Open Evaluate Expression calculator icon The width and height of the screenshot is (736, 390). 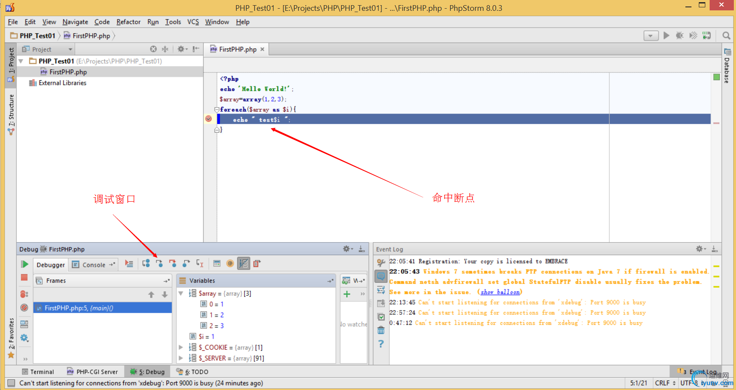[x=217, y=263]
